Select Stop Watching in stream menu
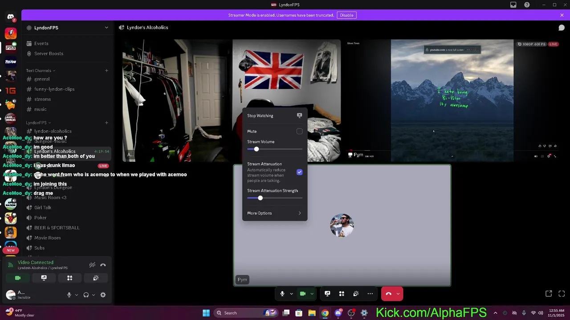 (x=274, y=116)
